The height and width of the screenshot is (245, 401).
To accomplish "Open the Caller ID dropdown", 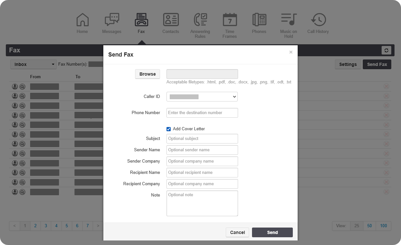I will pyautogui.click(x=202, y=96).
